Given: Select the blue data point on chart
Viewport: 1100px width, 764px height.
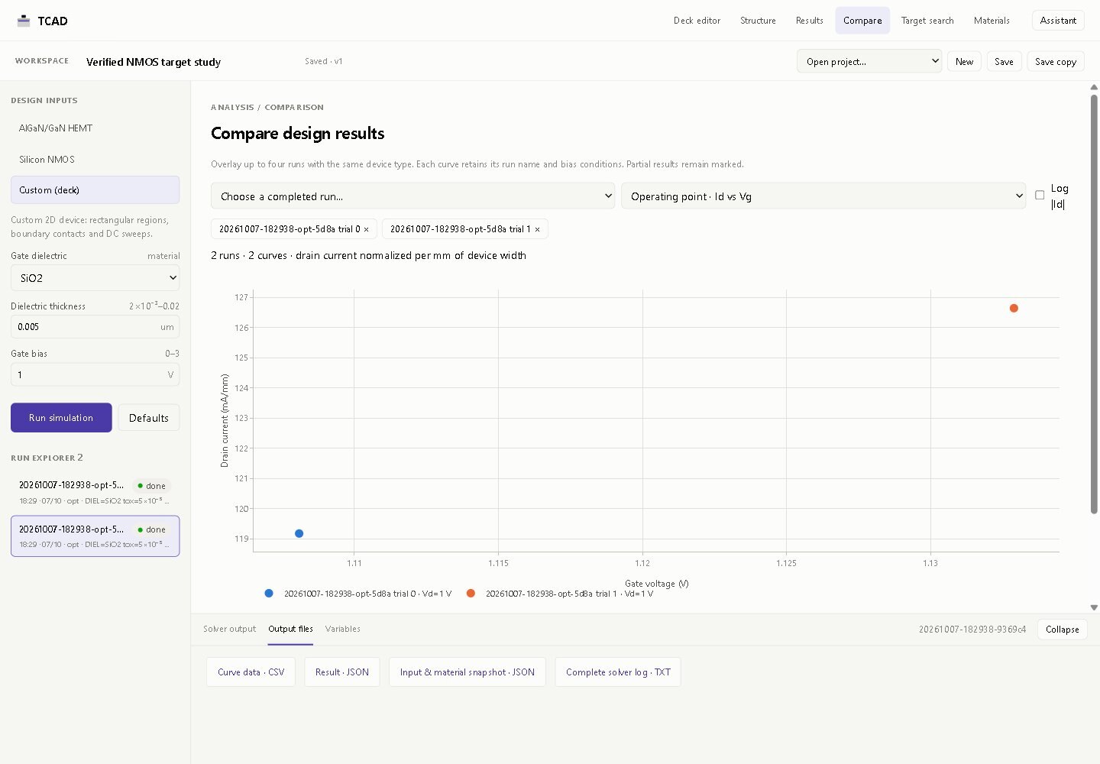Looking at the screenshot, I should pos(299,533).
